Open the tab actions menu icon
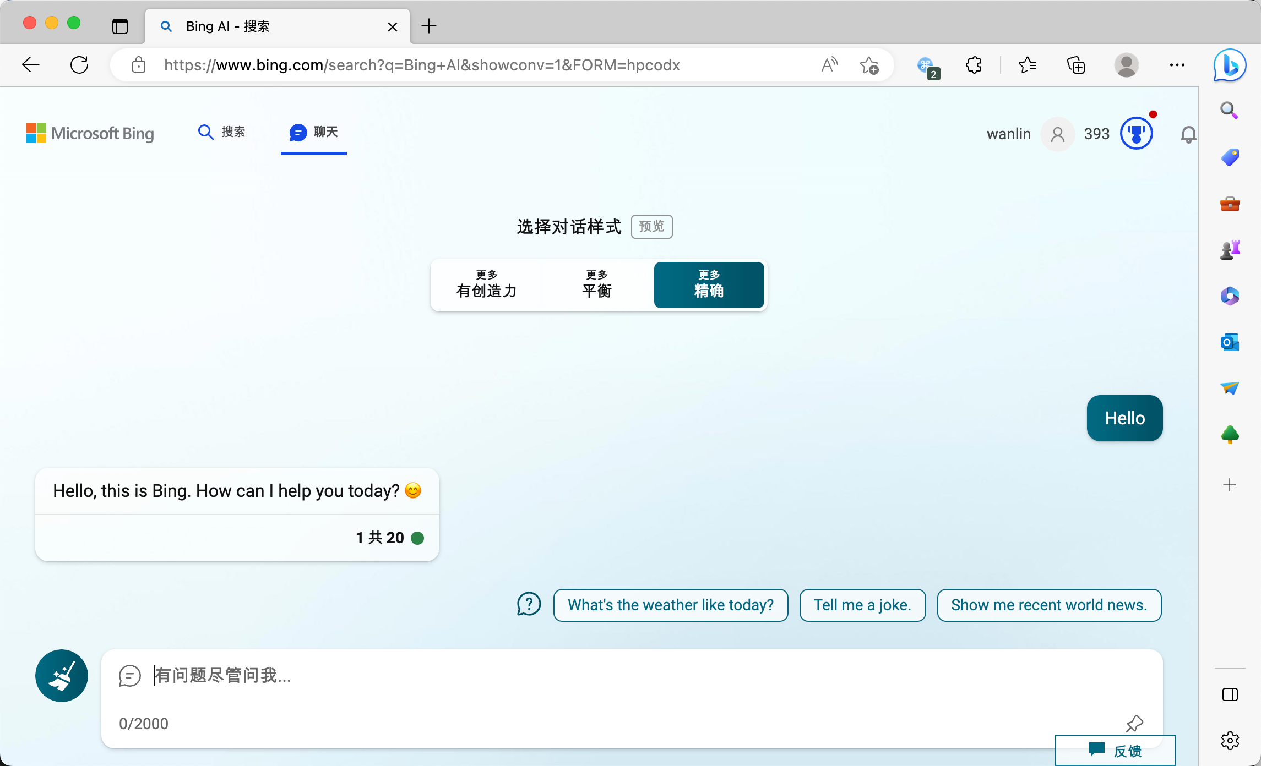Screen dimensions: 1261x766 click(x=119, y=26)
